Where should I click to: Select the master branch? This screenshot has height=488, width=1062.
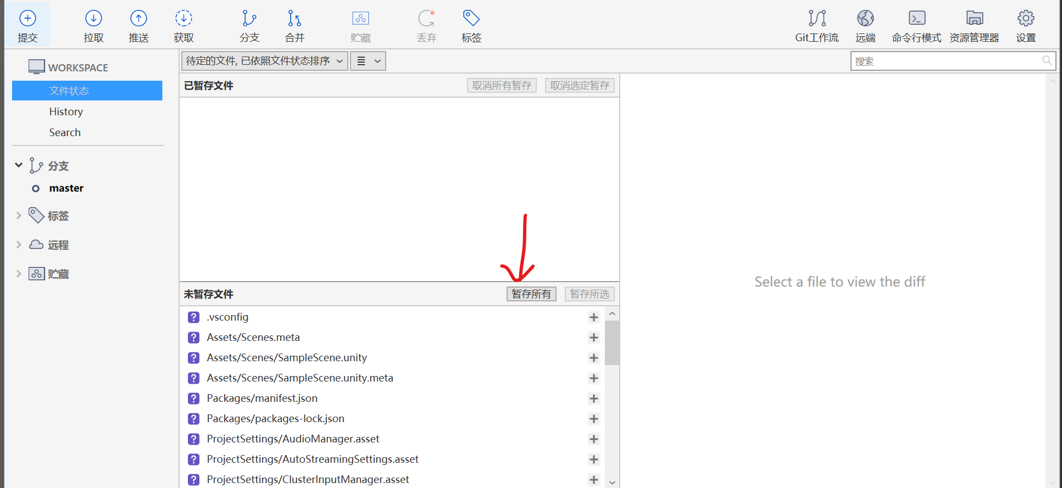[x=66, y=188]
